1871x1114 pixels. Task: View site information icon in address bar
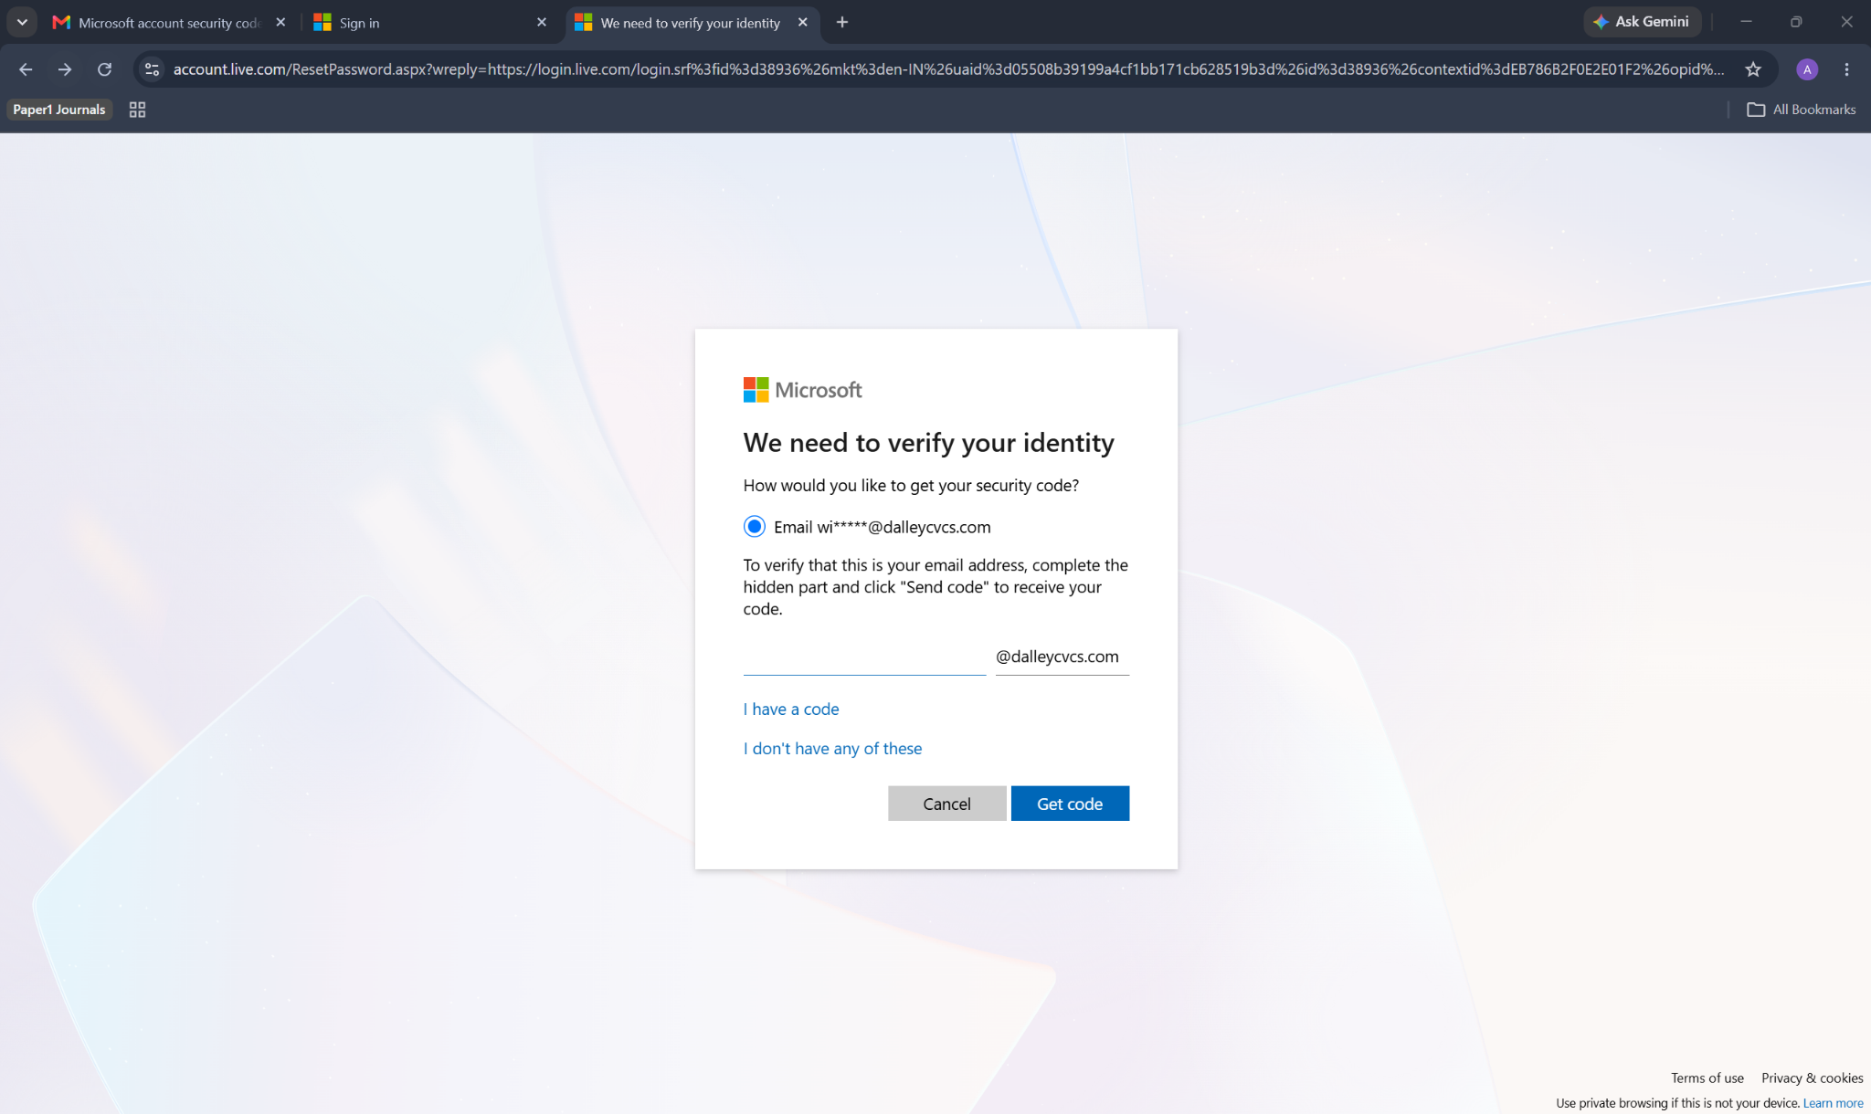(x=153, y=69)
